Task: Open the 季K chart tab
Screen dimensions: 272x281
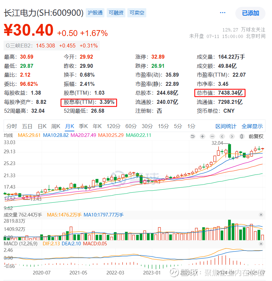Action: 83,126
